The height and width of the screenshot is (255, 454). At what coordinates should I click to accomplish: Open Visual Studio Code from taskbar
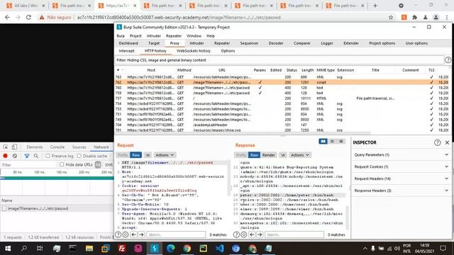click(x=219, y=248)
